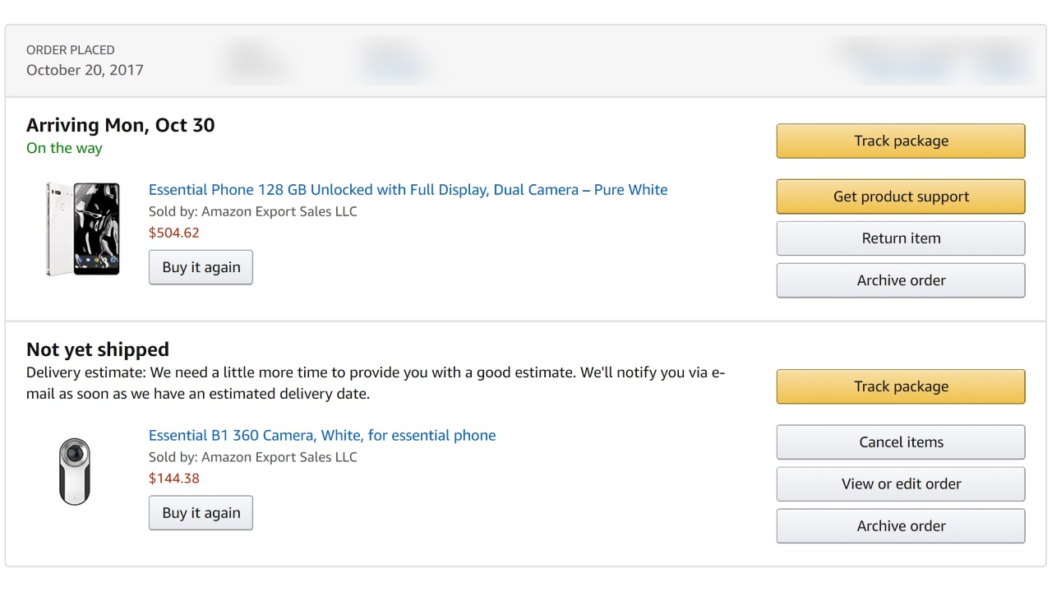The image size is (1052, 592).
Task: Click the green On the way status
Action: (64, 149)
